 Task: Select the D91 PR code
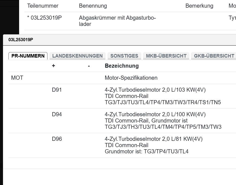click(x=57, y=90)
